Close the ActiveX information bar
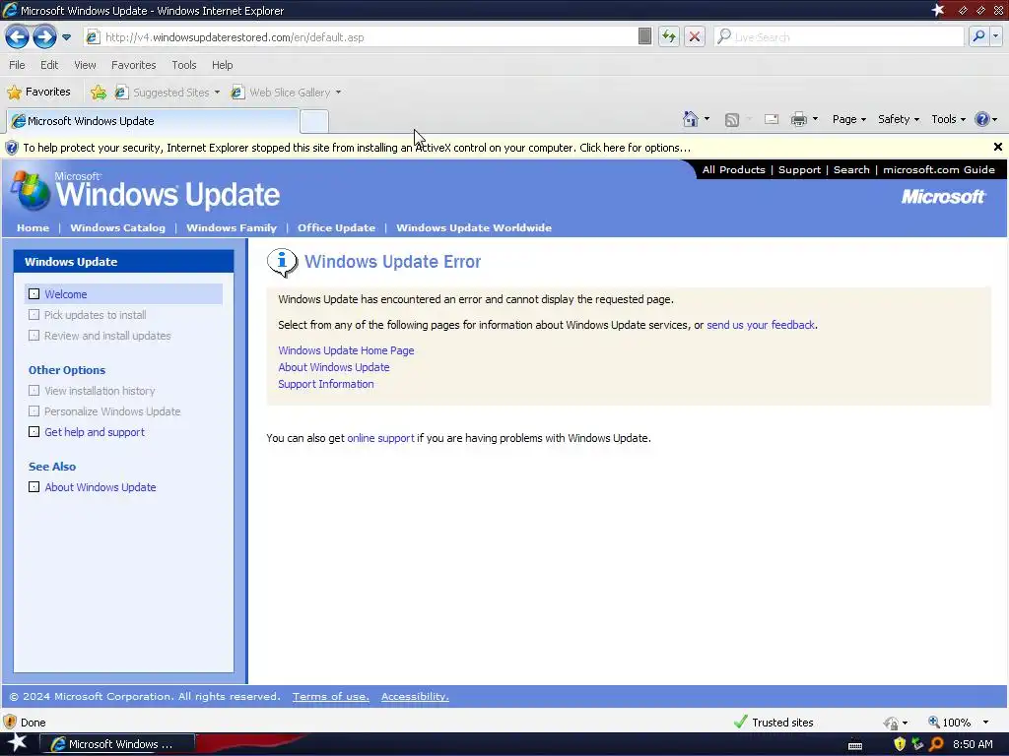Screen dimensions: 1009x756 coord(997,147)
